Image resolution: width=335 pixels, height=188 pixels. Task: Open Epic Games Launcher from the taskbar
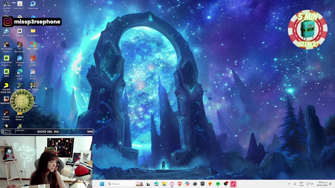tap(203, 184)
